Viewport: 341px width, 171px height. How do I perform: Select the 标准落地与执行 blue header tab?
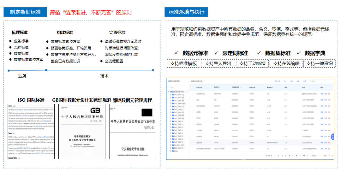[186, 12]
